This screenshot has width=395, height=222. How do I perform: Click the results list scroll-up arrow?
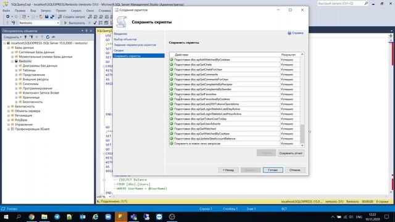pyautogui.click(x=302, y=54)
